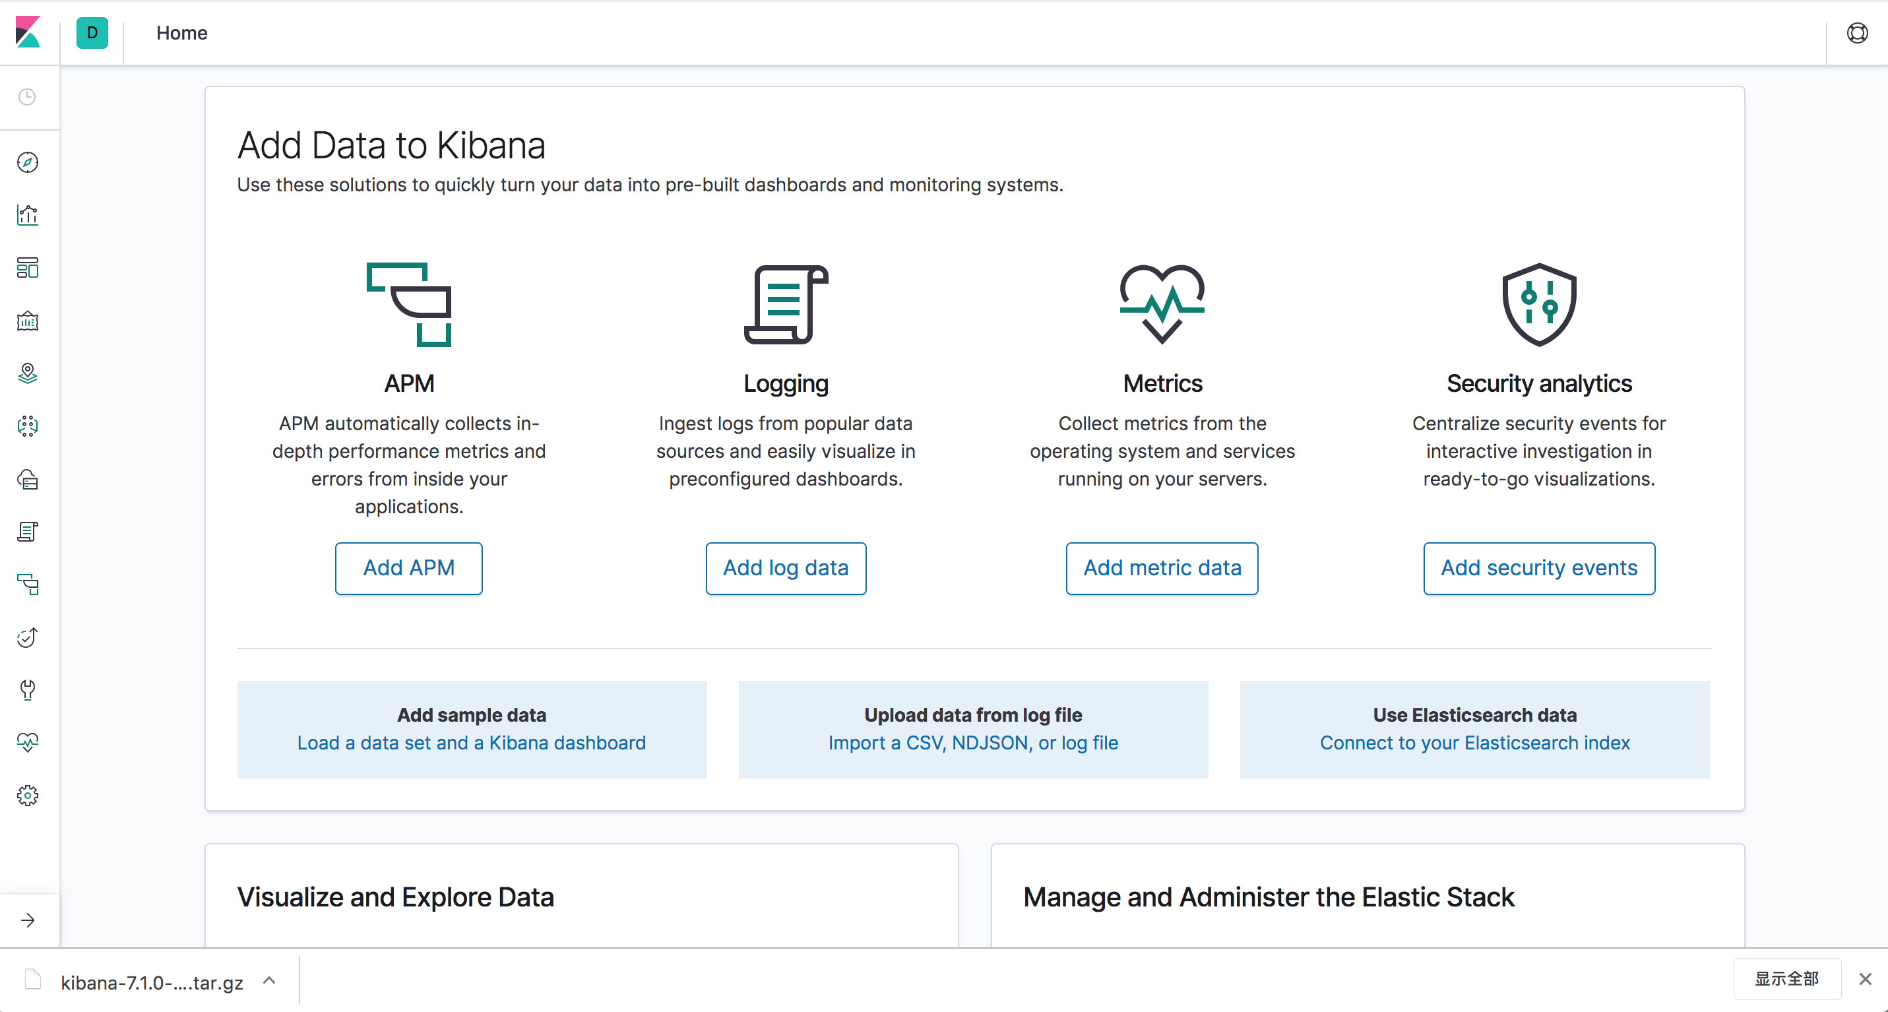This screenshot has width=1888, height=1012.
Task: Open Management from the gear sidebar icon
Action: click(28, 796)
